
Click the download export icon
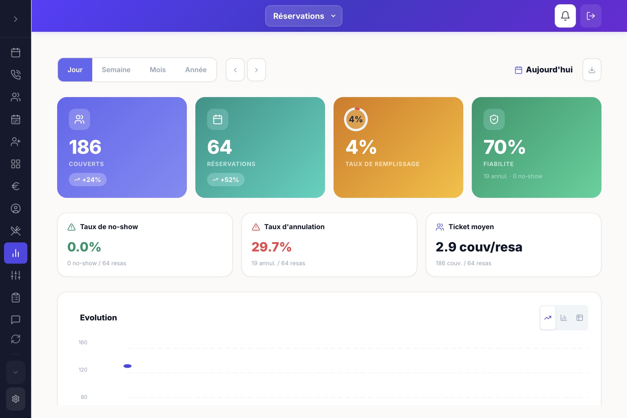[x=592, y=70]
